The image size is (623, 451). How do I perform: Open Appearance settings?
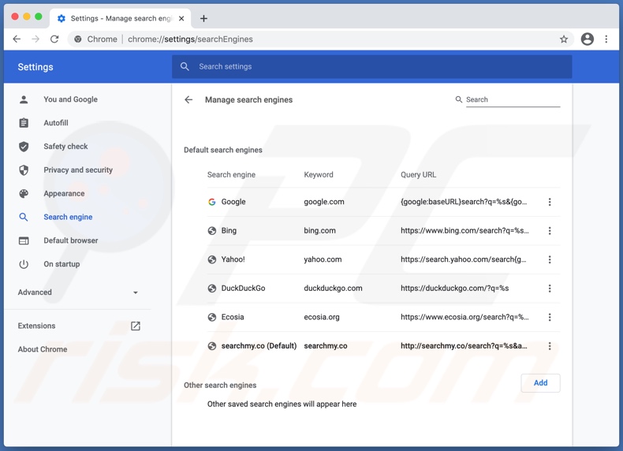64,193
